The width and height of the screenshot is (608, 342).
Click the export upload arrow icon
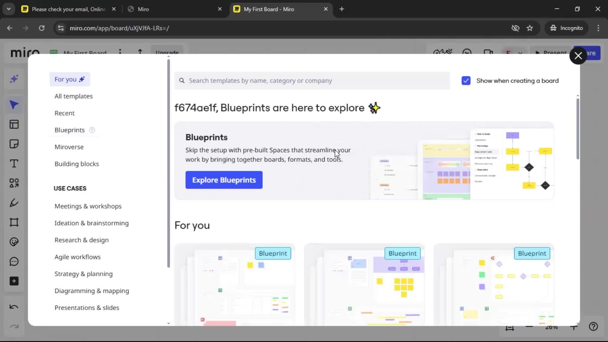coord(140,52)
